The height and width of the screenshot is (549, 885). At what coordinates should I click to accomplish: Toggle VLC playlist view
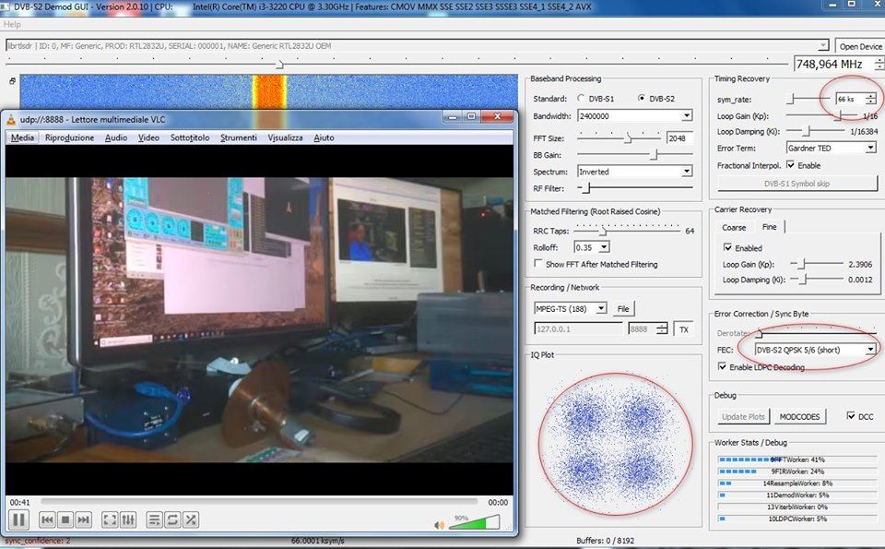click(x=154, y=520)
